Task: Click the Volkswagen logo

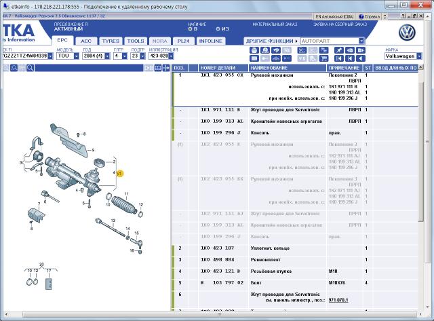Action: [x=407, y=33]
